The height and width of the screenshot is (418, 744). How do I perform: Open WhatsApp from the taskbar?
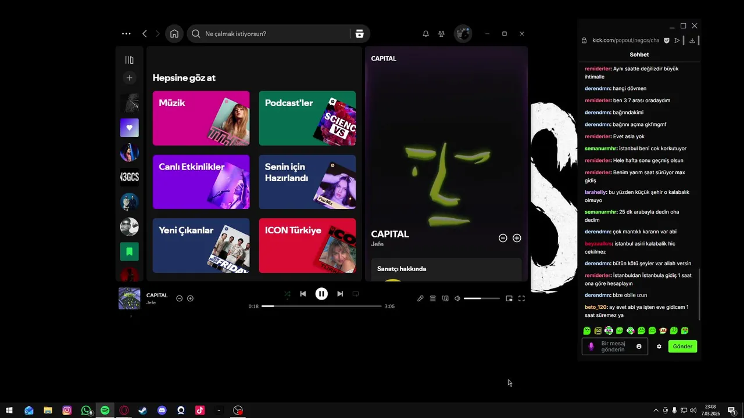[x=86, y=410]
